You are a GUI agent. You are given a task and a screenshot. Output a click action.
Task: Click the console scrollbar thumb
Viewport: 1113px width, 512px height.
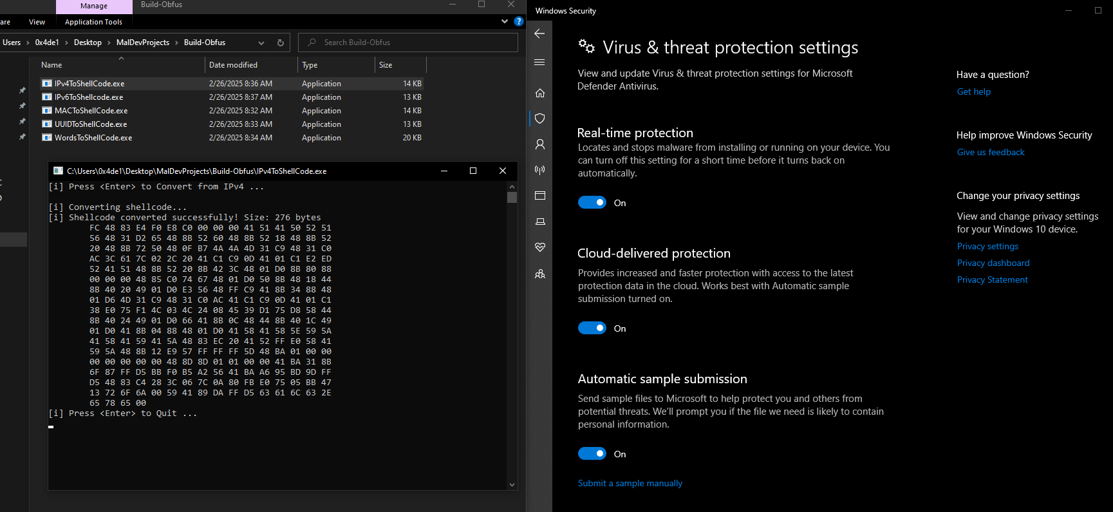(x=512, y=197)
